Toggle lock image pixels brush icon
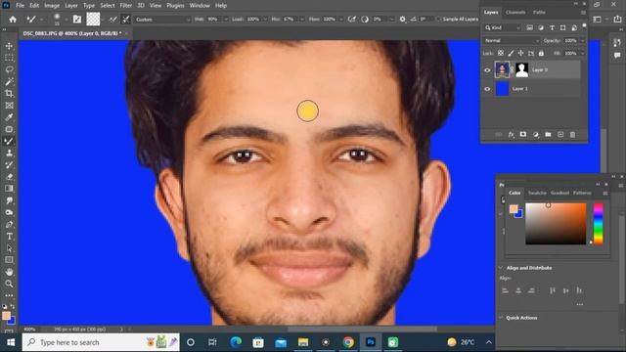 (x=511, y=53)
